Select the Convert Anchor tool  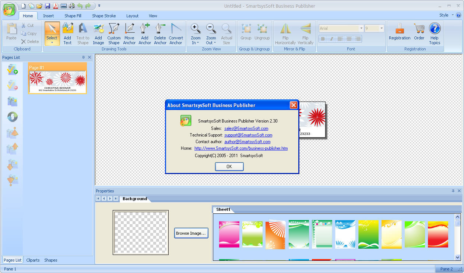coord(176,33)
